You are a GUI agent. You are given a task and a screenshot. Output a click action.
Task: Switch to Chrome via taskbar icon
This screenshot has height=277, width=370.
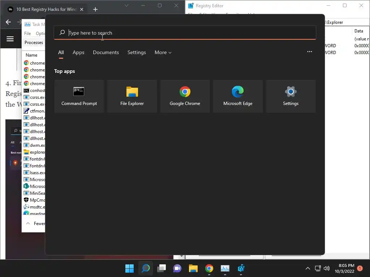pyautogui.click(x=209, y=268)
